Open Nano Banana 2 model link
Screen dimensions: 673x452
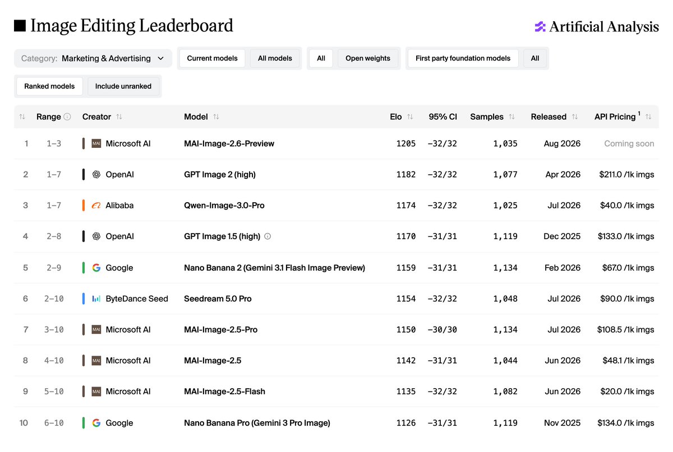pos(274,268)
